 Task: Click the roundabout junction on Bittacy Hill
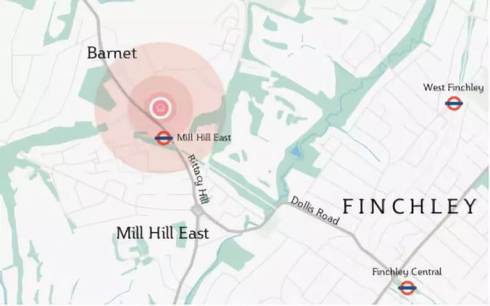(198, 210)
